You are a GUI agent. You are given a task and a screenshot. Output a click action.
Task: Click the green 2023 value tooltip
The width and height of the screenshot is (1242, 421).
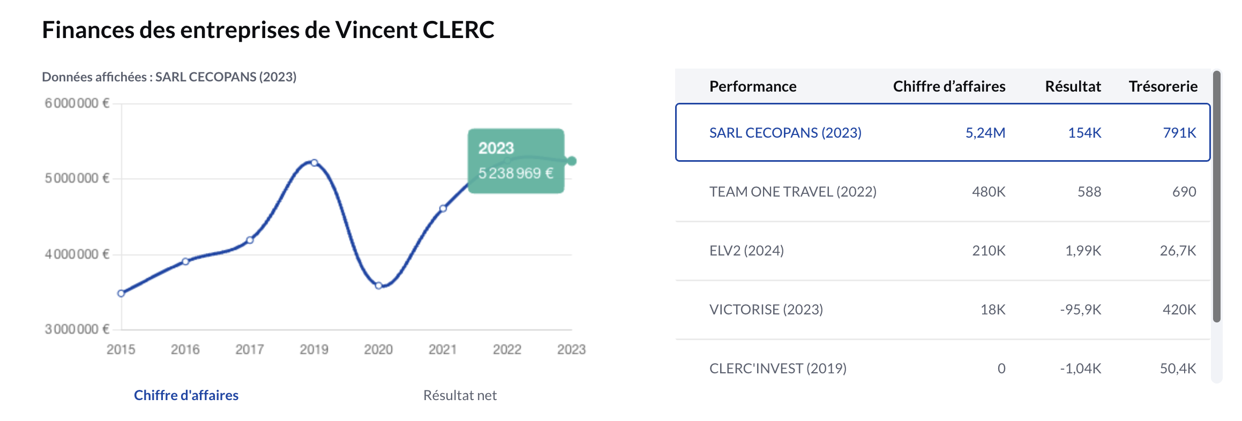click(516, 161)
